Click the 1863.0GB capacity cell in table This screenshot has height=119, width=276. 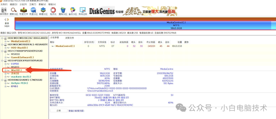coord(177,46)
